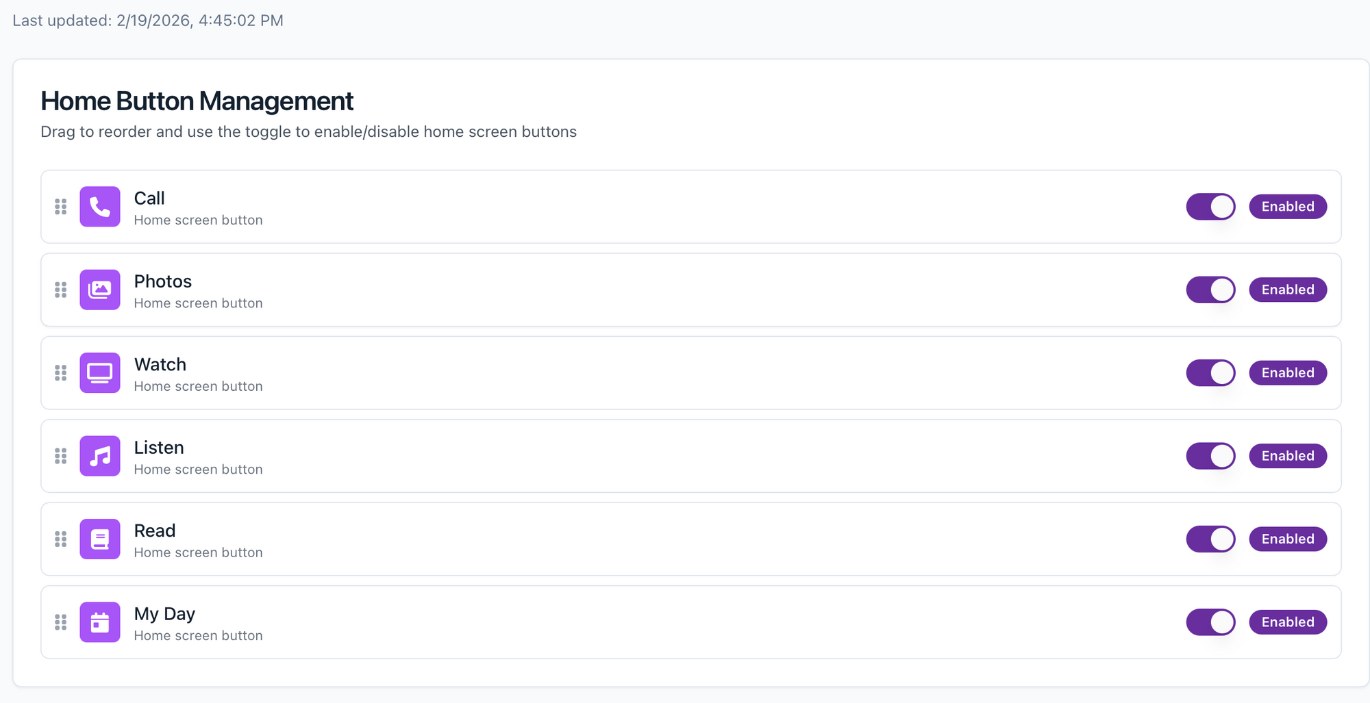Disable the Read home screen toggle
Viewport: 1370px width, 703px height.
click(1210, 539)
